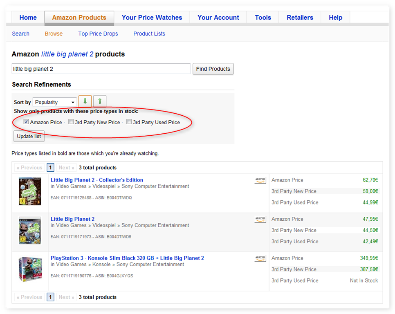
Task: Click Next in the top pagination
Action: 67,168
